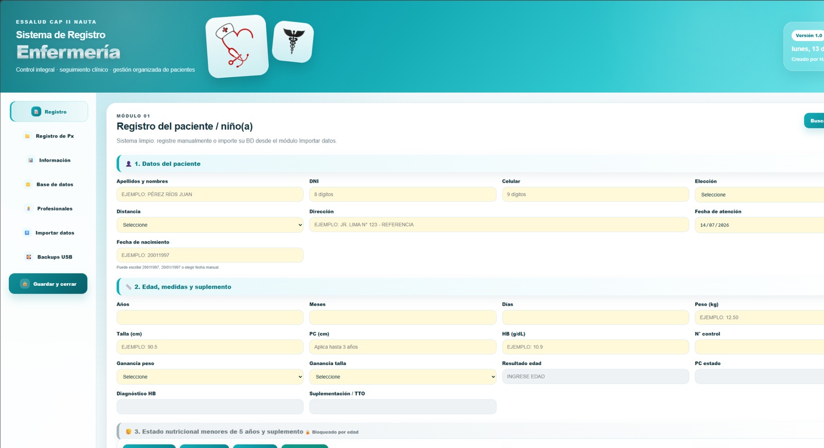This screenshot has height=448, width=824.
Task: Select the Información chart icon
Action: point(30,160)
